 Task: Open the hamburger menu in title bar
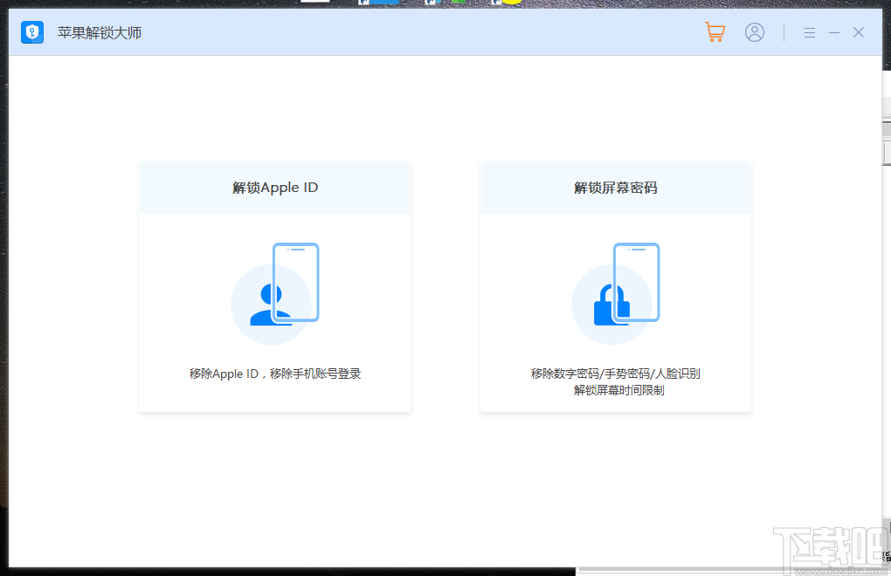(810, 33)
